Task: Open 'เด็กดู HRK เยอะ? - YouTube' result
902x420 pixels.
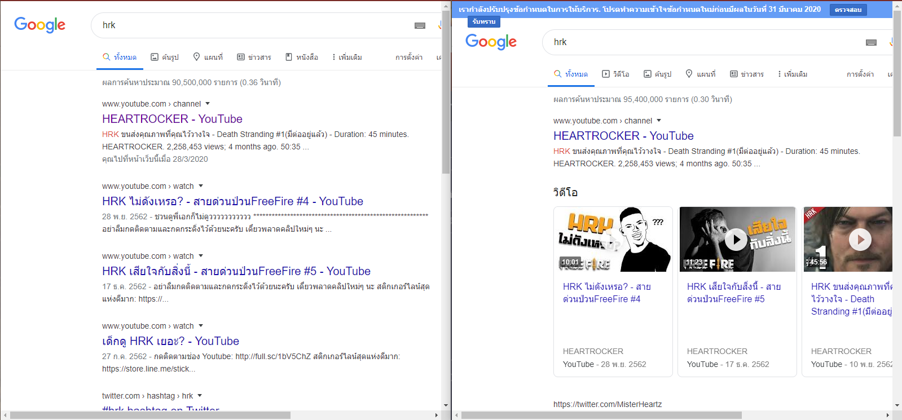Action: 170,341
